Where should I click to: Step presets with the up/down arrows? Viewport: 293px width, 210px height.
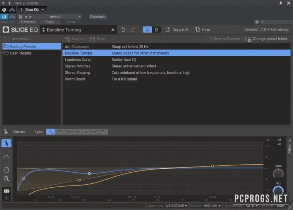44,30
